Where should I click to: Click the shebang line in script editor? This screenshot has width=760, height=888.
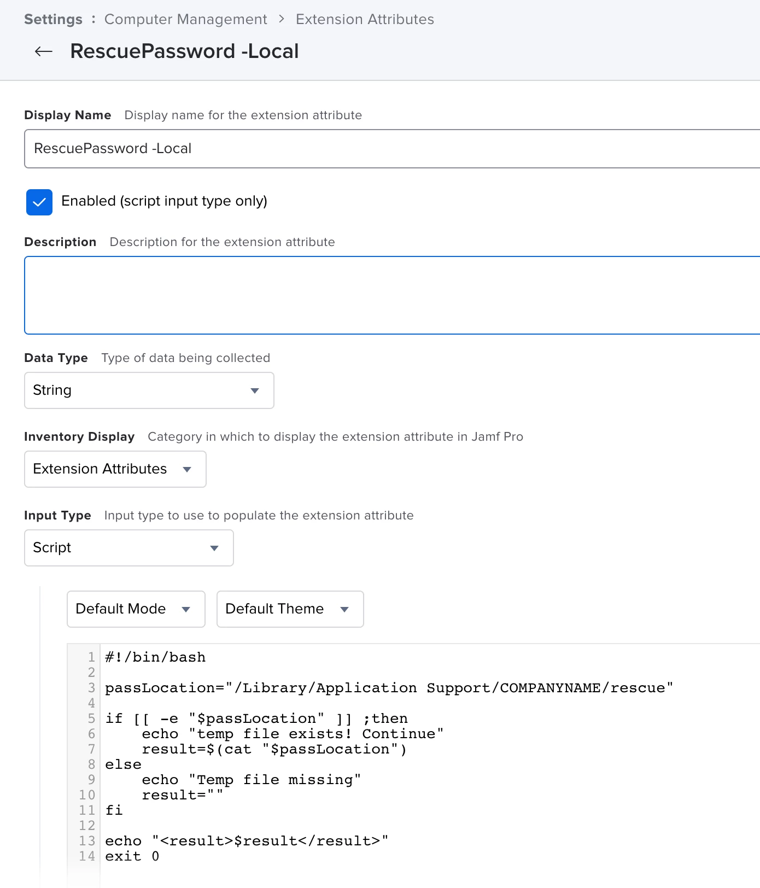[x=155, y=657]
